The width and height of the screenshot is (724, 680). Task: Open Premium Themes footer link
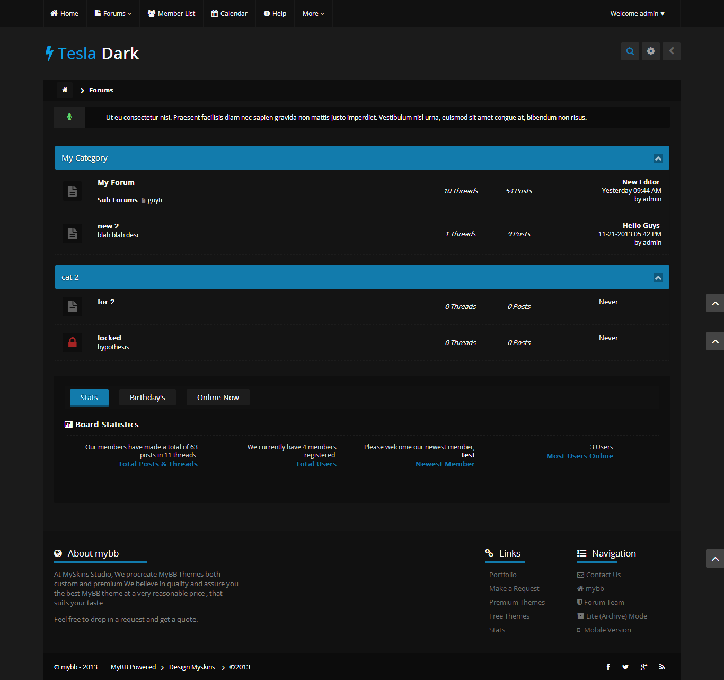(517, 602)
